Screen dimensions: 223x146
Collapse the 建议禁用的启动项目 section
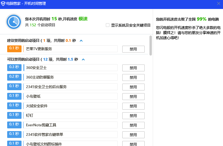pos(81,41)
